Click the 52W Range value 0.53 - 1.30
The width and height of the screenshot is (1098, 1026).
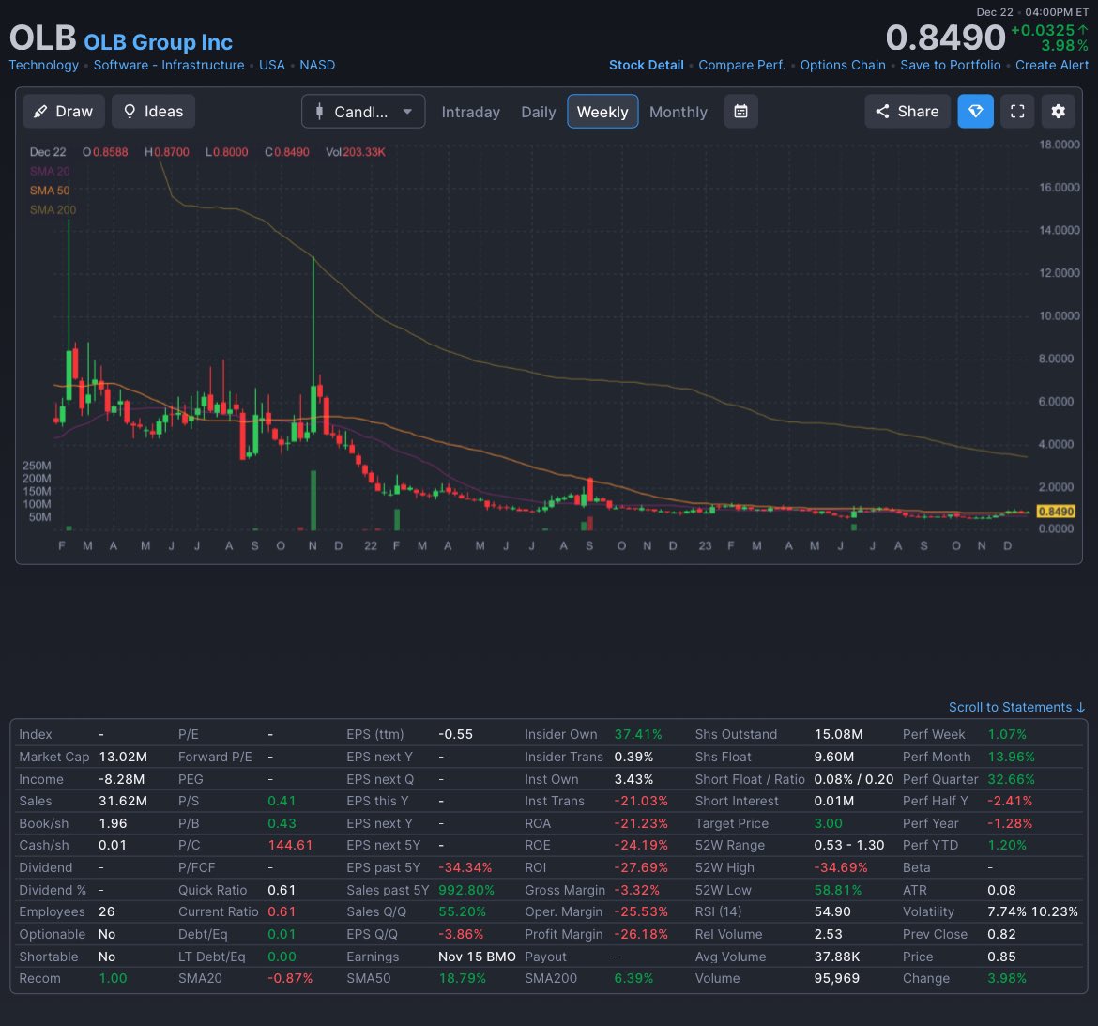tap(848, 846)
